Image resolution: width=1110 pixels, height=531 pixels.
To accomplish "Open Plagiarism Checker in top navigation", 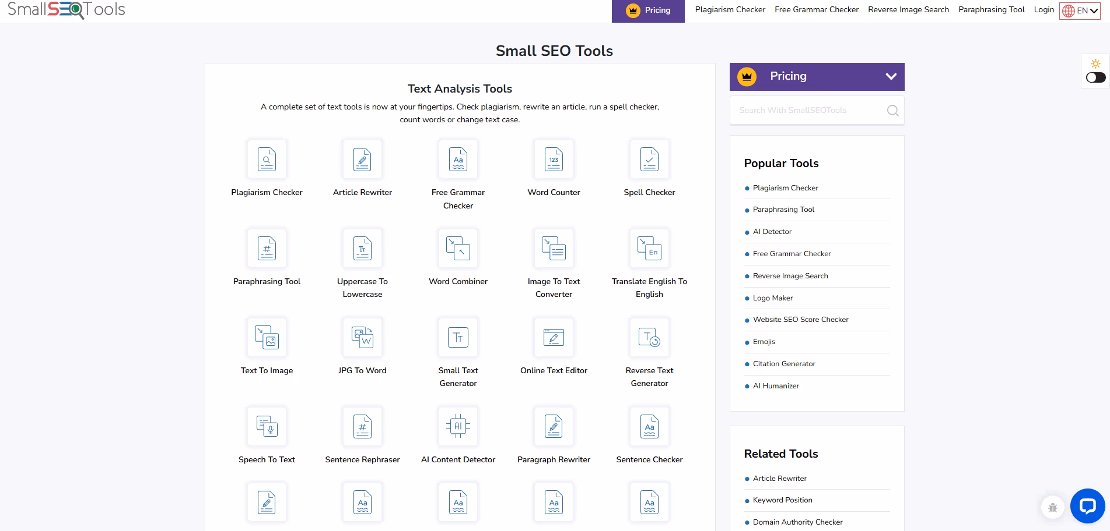I will click(x=730, y=10).
